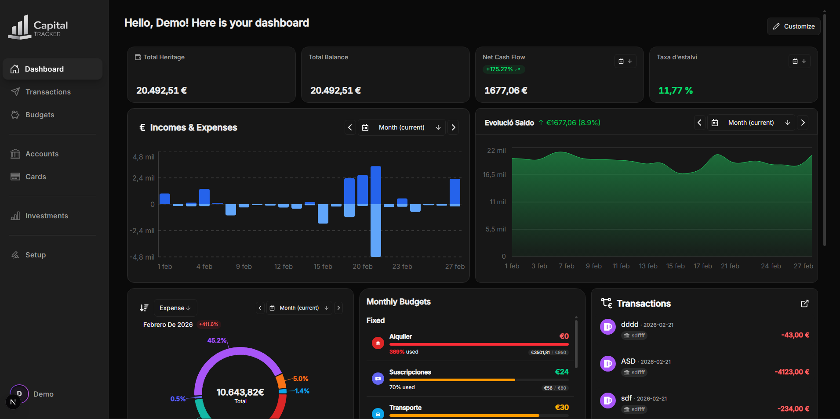The height and width of the screenshot is (419, 840).
Task: Click the sort icon beside Expense
Action: point(144,308)
